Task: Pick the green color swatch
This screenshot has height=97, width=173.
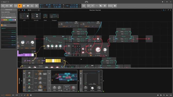Action: point(8,20)
